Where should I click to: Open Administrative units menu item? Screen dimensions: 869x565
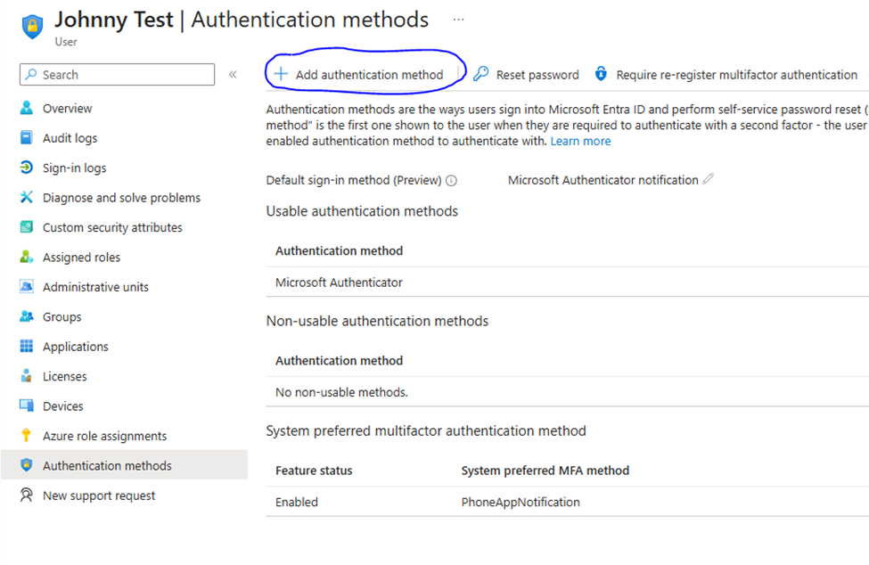pos(95,287)
